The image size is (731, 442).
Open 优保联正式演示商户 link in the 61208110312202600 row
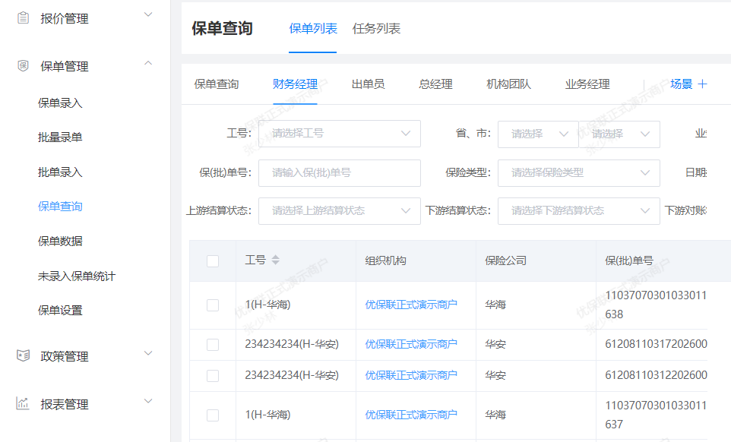point(411,375)
